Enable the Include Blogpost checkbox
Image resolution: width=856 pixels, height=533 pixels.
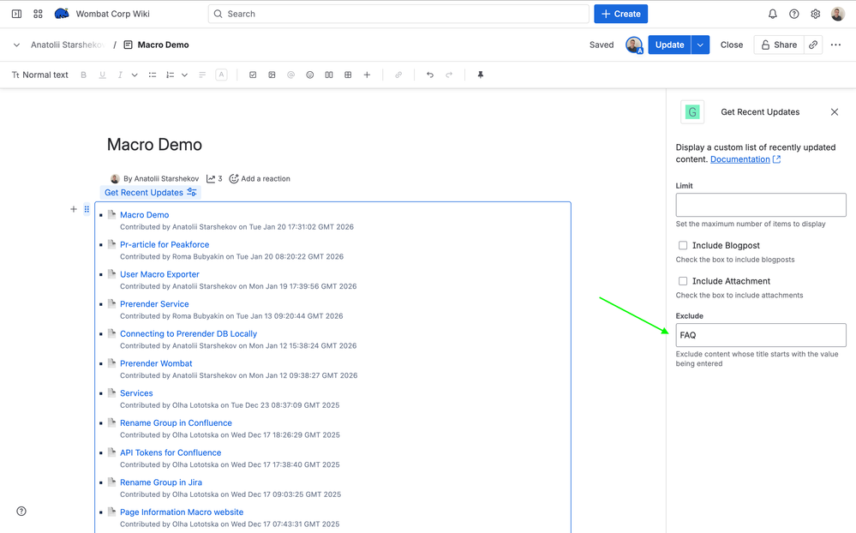tap(683, 245)
